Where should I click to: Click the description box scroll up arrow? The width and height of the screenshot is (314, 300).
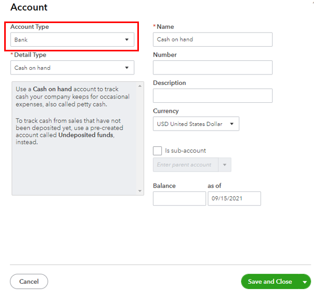[x=140, y=86]
